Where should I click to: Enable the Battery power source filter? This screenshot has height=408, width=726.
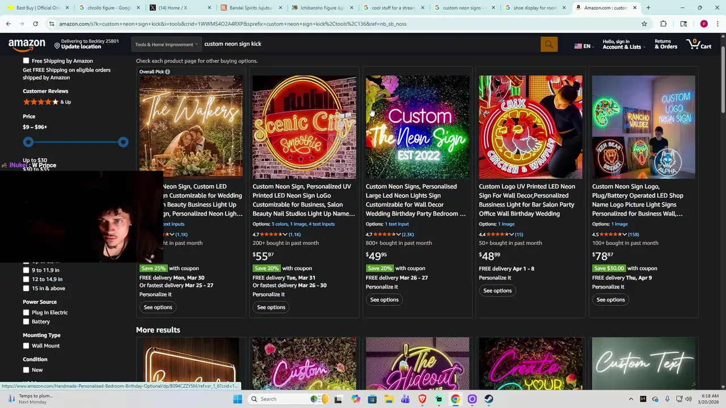tap(26, 322)
